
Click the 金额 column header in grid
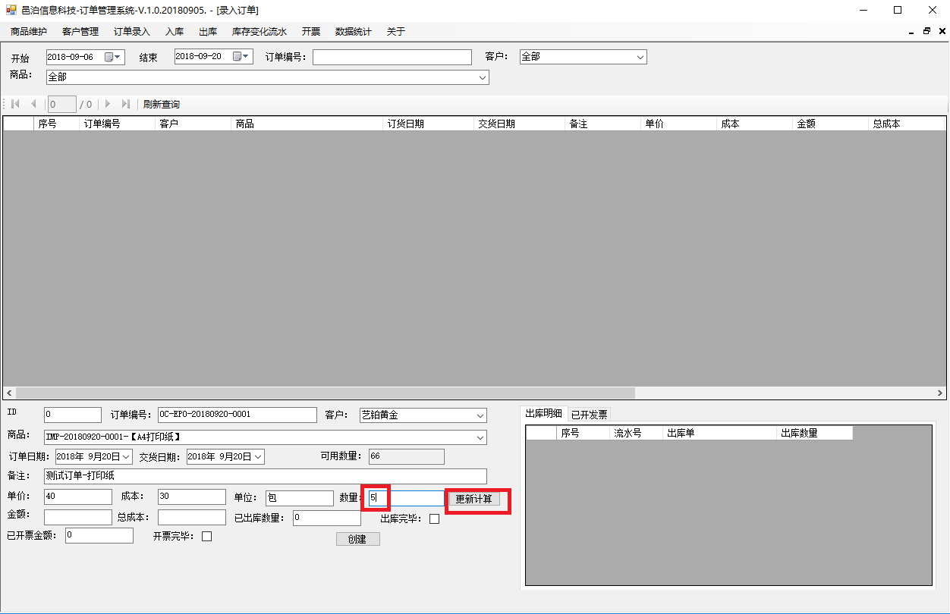tap(831, 124)
